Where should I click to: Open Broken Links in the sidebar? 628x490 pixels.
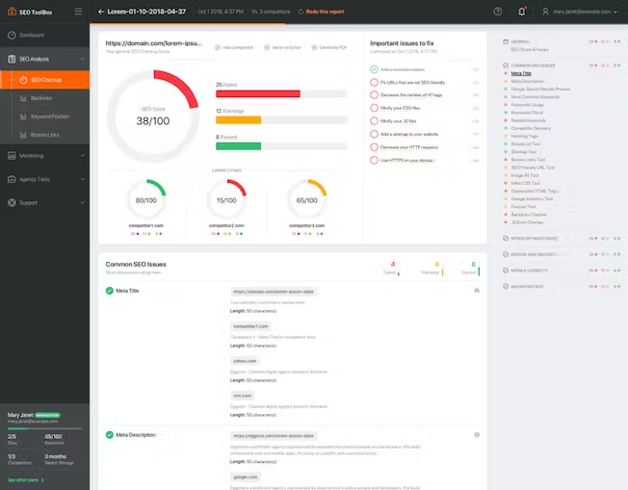pos(45,135)
